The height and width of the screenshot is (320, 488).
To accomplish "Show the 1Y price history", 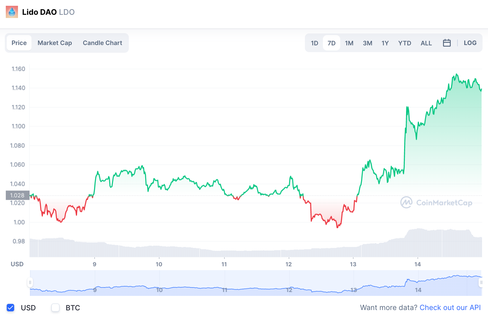I will [385, 43].
